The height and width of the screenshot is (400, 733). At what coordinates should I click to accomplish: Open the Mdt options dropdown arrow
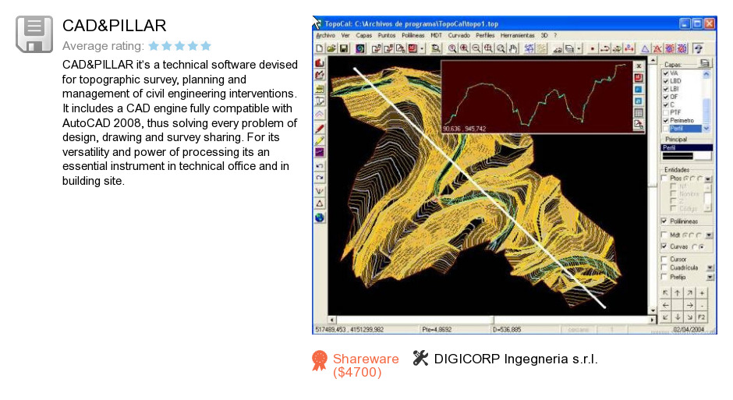[x=709, y=235]
